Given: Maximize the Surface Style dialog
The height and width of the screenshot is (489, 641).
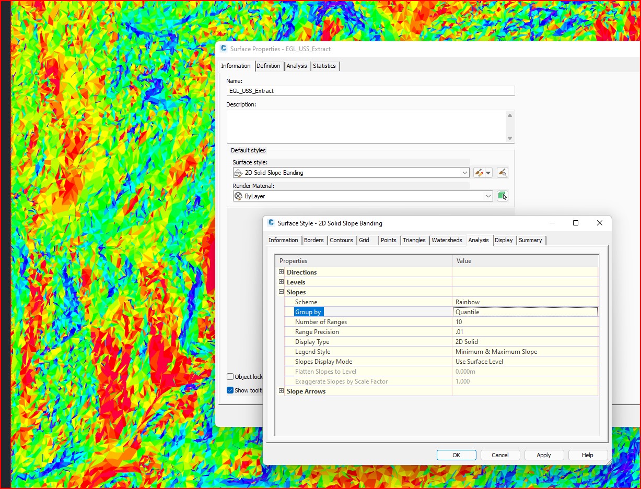Looking at the screenshot, I should [x=575, y=223].
